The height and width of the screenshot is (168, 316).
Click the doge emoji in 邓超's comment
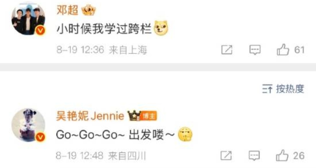point(161,29)
